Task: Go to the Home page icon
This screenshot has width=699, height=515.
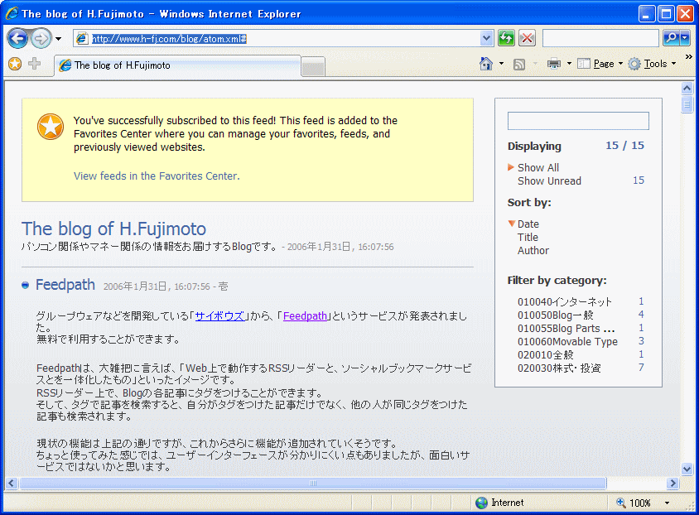Action: coord(486,64)
